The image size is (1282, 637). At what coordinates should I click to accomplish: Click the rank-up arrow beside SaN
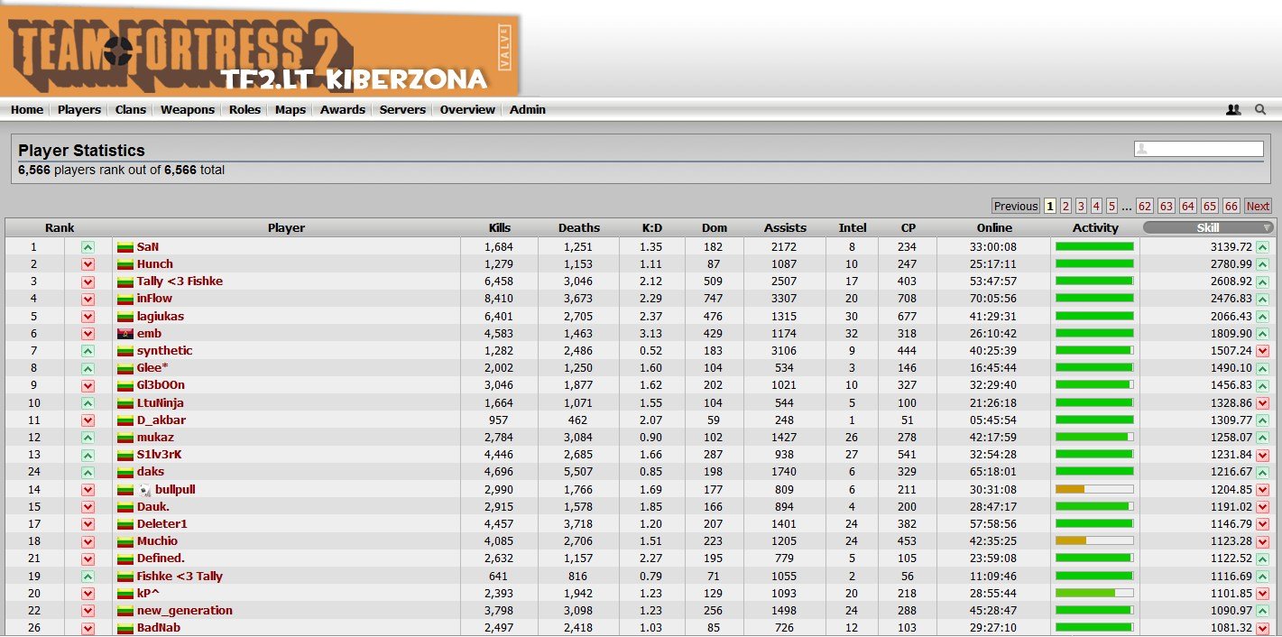tap(88, 247)
